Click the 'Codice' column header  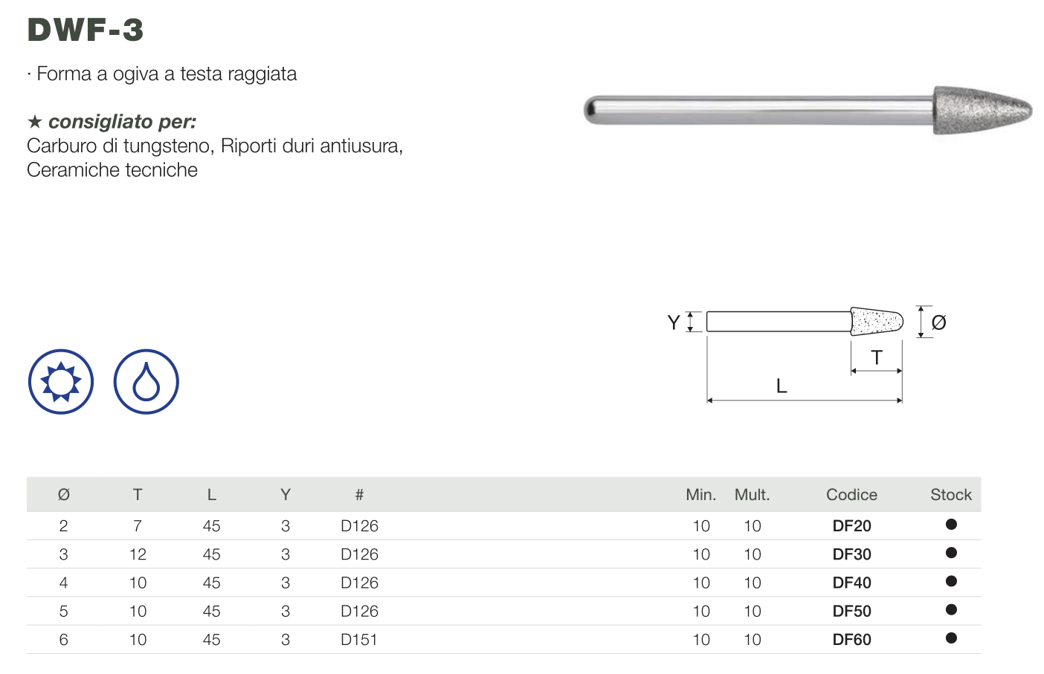coord(851,495)
